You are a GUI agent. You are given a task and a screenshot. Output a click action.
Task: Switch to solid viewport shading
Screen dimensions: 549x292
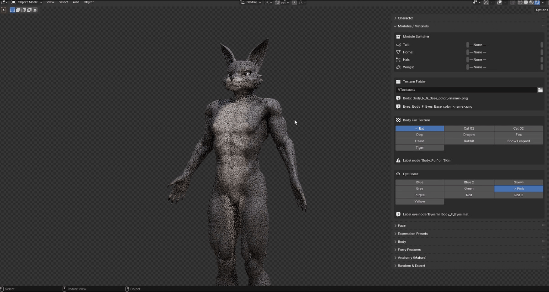(526, 2)
